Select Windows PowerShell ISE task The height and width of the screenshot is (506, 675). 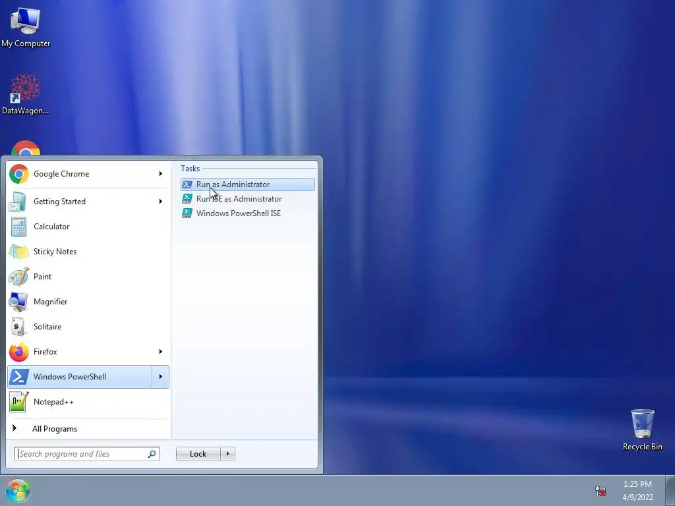tap(248, 213)
